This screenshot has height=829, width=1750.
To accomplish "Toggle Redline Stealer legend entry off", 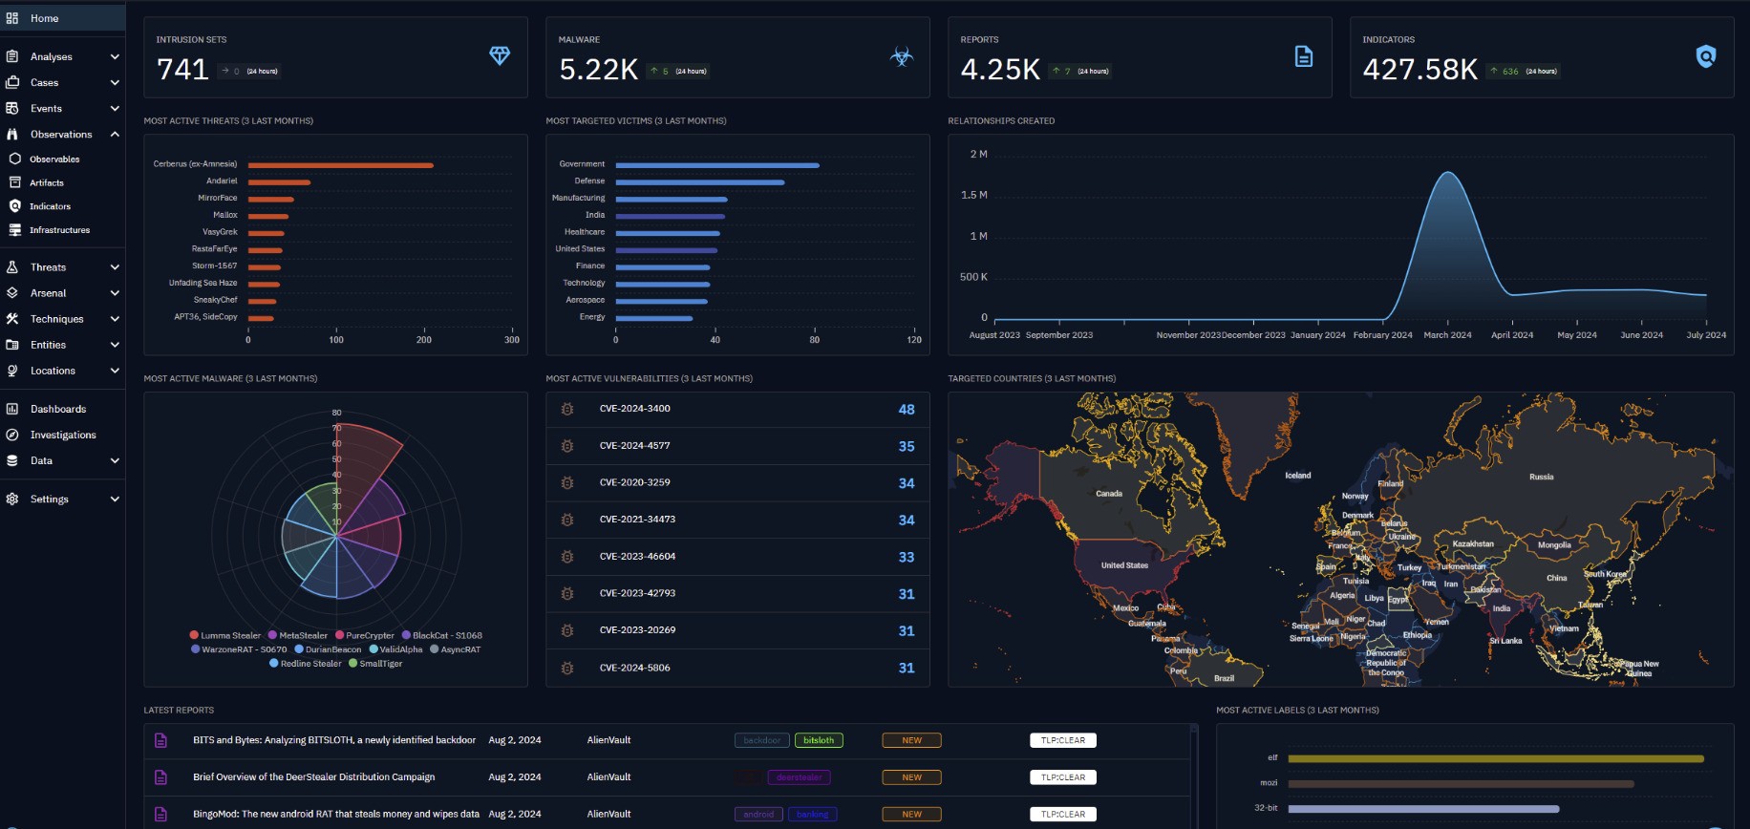I will [309, 664].
